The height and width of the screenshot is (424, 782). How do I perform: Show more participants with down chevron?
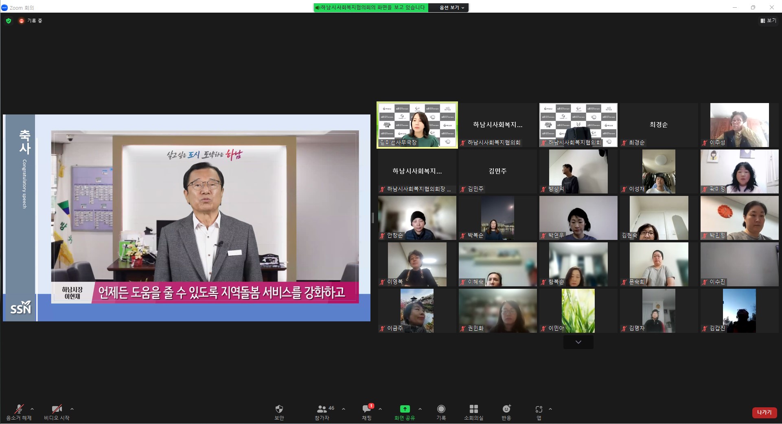[x=578, y=342]
